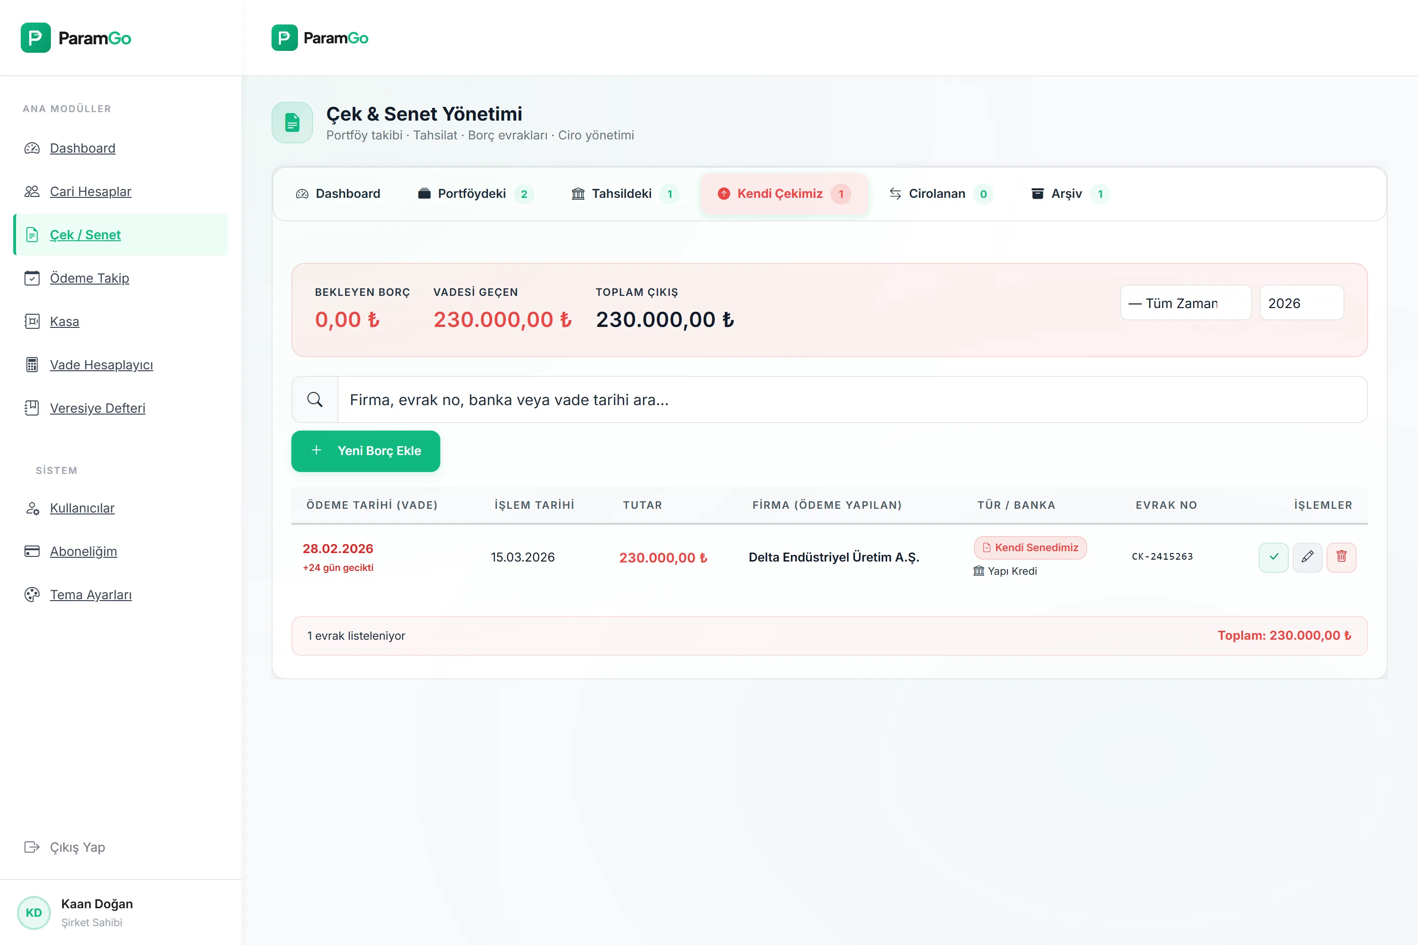Click the KD user avatar
This screenshot has height=945, width=1418.
click(x=34, y=912)
